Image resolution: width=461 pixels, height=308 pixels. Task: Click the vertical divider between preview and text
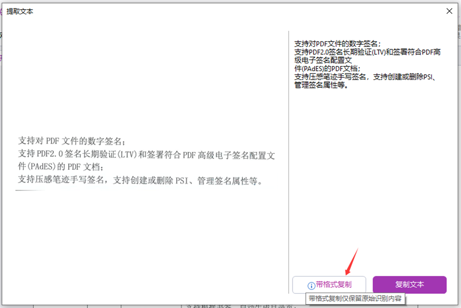pos(288,160)
